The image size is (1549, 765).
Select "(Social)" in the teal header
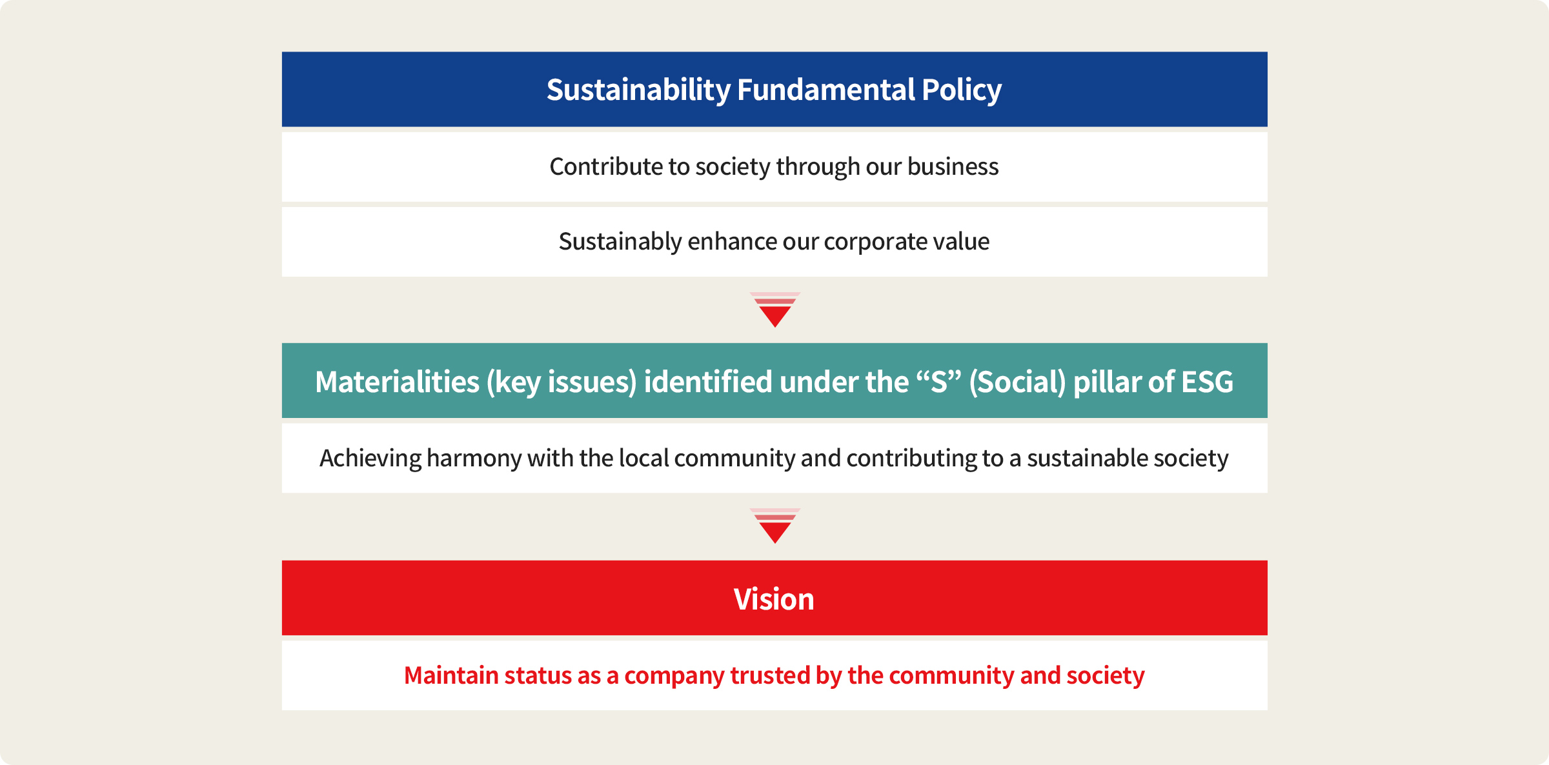(x=1017, y=381)
